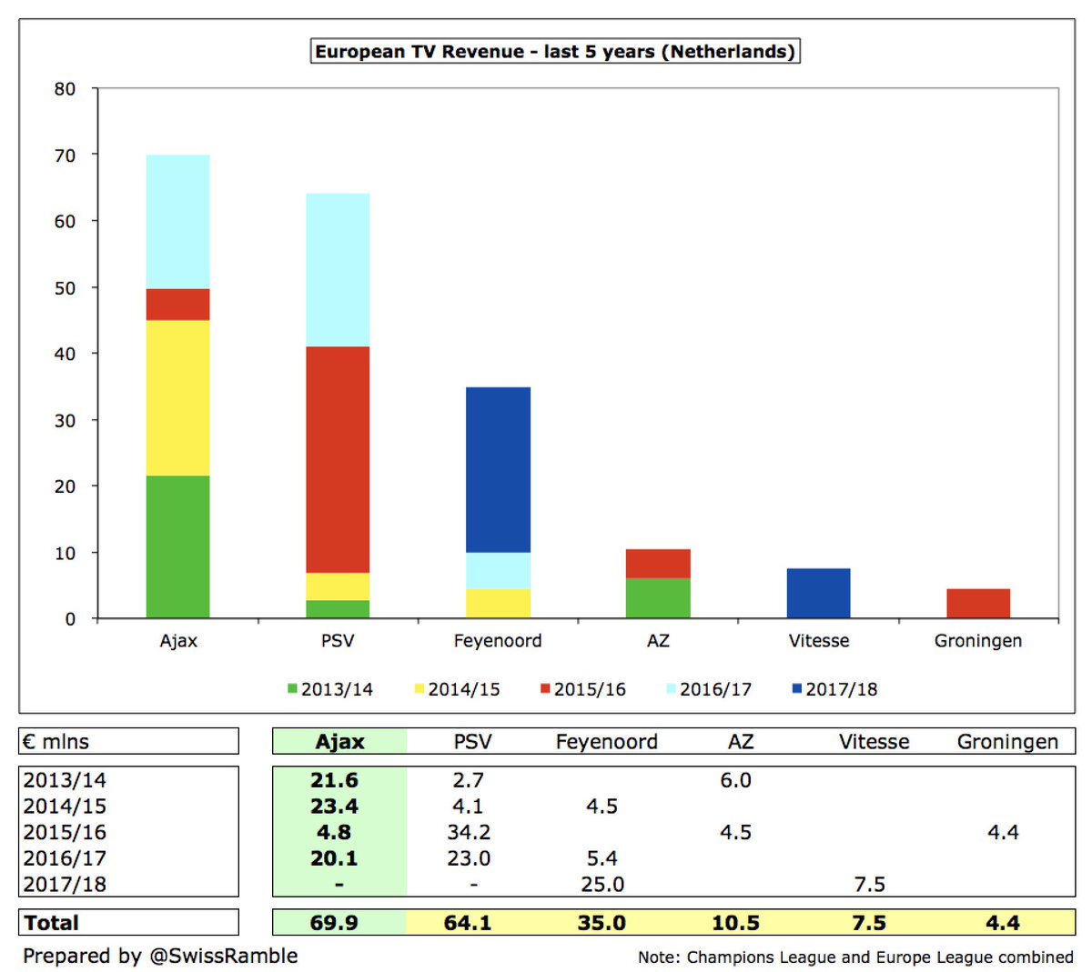Click the AZ table column header
The width and height of the screenshot is (1092, 972).
coord(741,742)
